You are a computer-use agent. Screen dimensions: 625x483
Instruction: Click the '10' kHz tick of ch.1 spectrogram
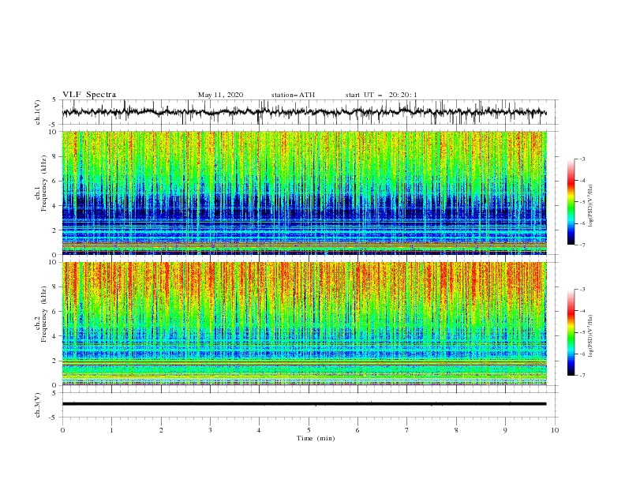(53, 132)
